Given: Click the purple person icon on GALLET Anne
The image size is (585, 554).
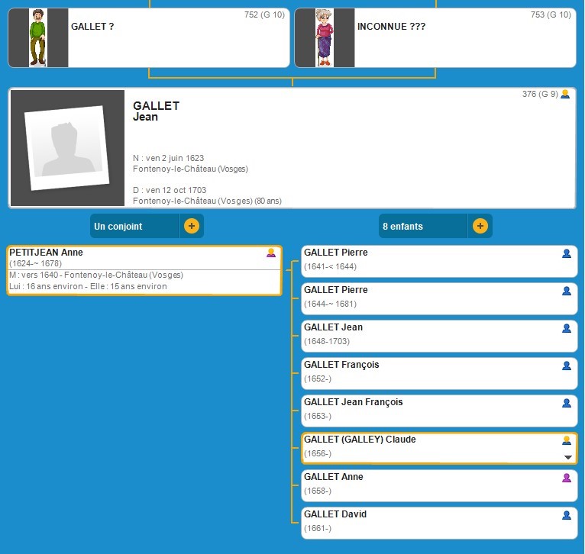Looking at the screenshot, I should (567, 478).
